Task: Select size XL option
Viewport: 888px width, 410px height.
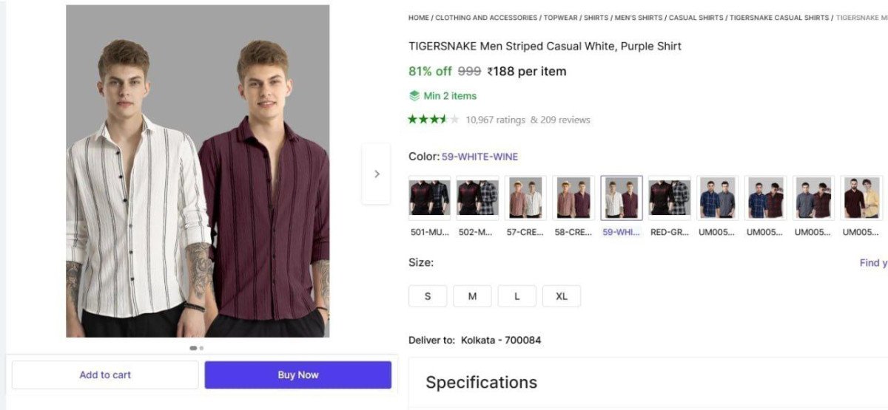Action: pos(562,296)
